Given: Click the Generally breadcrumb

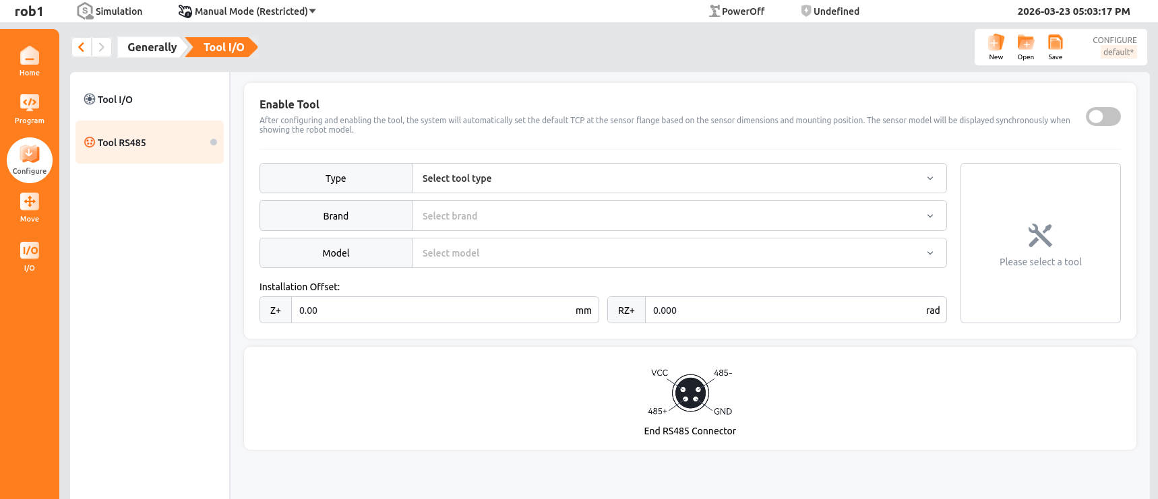Looking at the screenshot, I should point(152,47).
